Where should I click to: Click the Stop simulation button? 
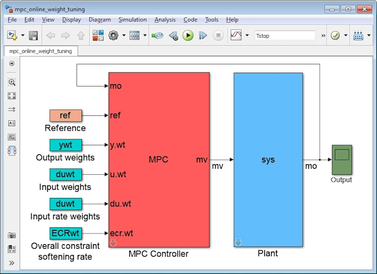tap(218, 35)
